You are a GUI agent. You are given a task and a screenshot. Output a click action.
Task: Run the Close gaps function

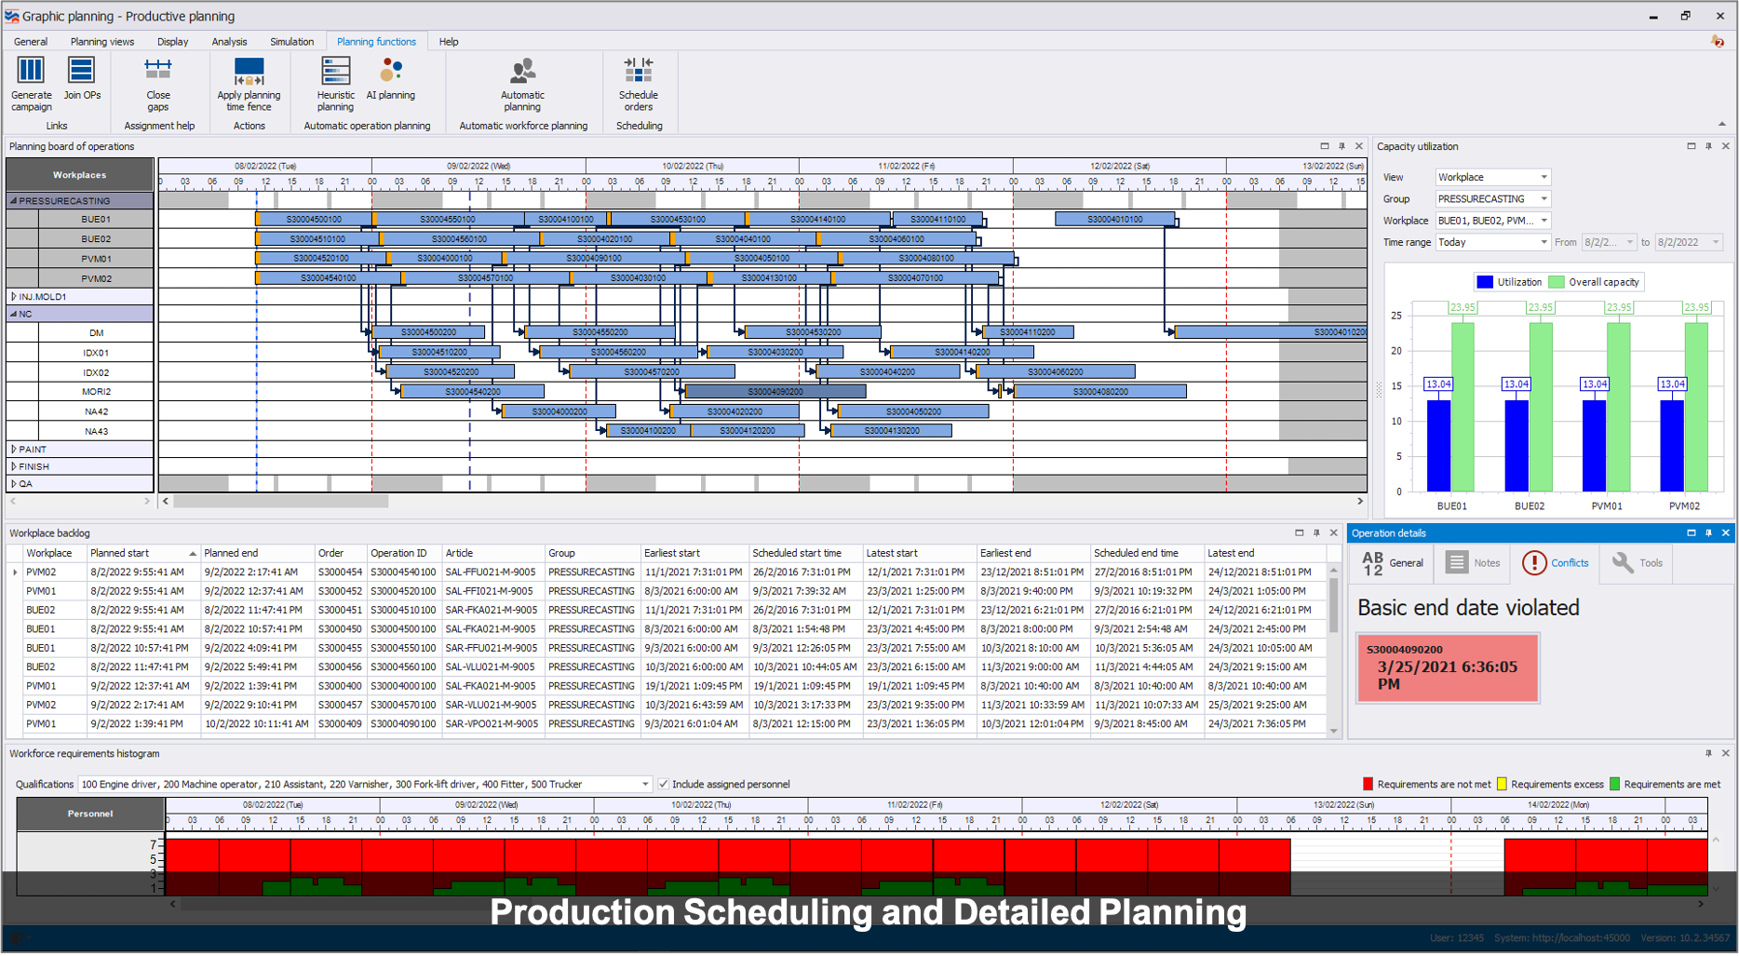point(158,72)
